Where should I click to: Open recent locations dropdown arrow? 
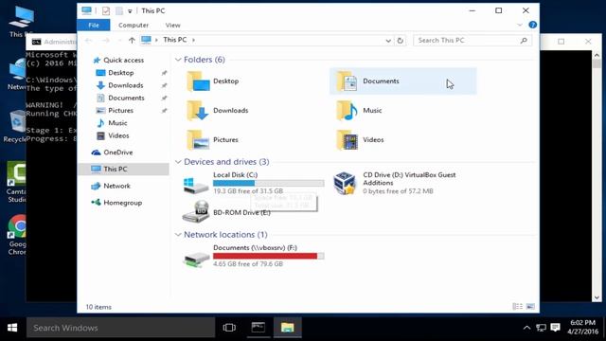(119, 40)
